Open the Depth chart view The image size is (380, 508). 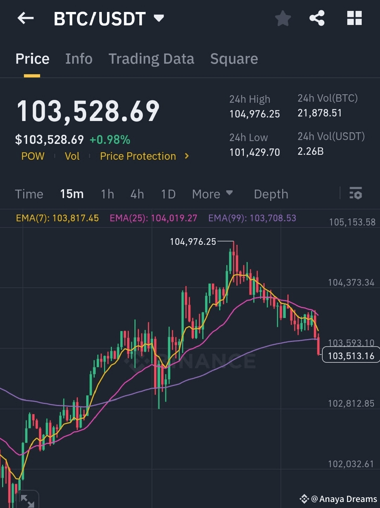click(271, 194)
